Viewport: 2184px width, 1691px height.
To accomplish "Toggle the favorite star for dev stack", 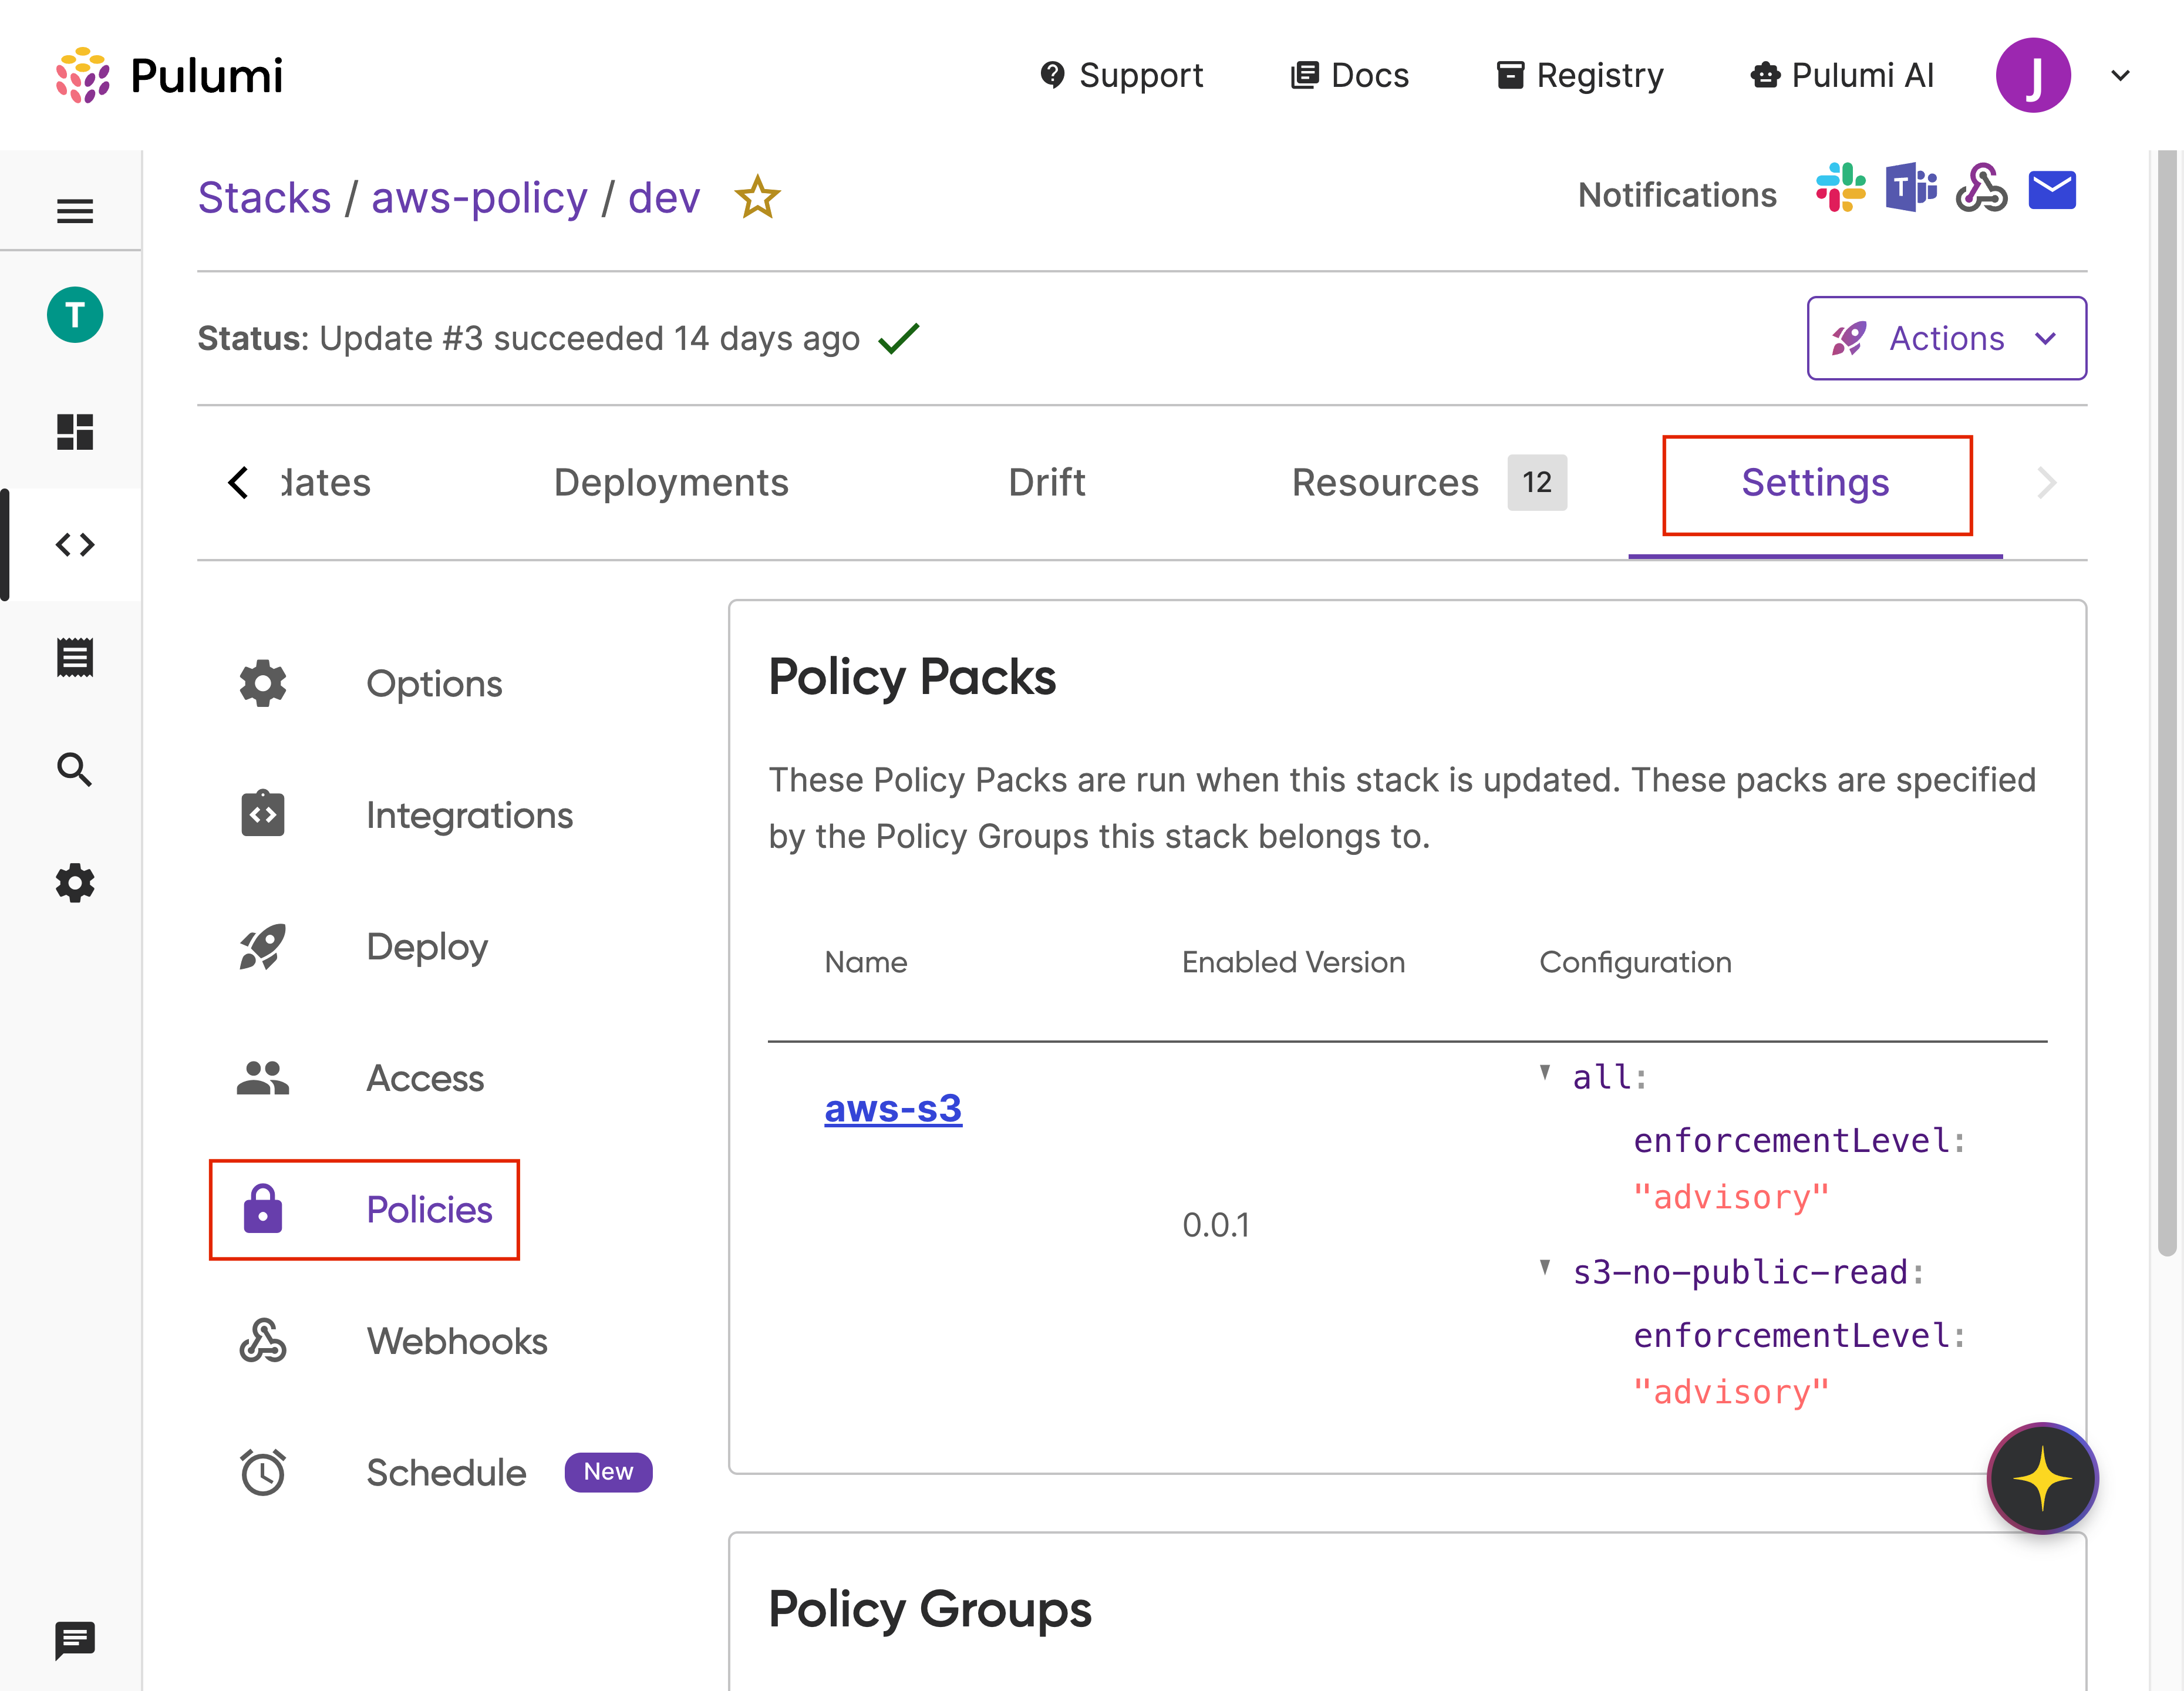I will (x=757, y=197).
